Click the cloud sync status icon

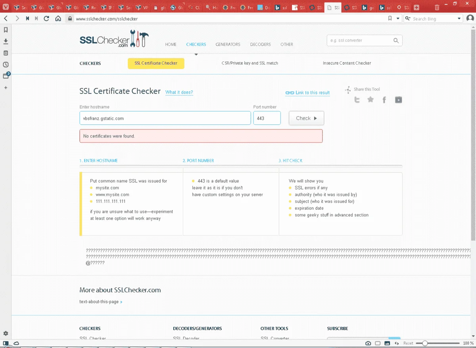(x=16, y=343)
